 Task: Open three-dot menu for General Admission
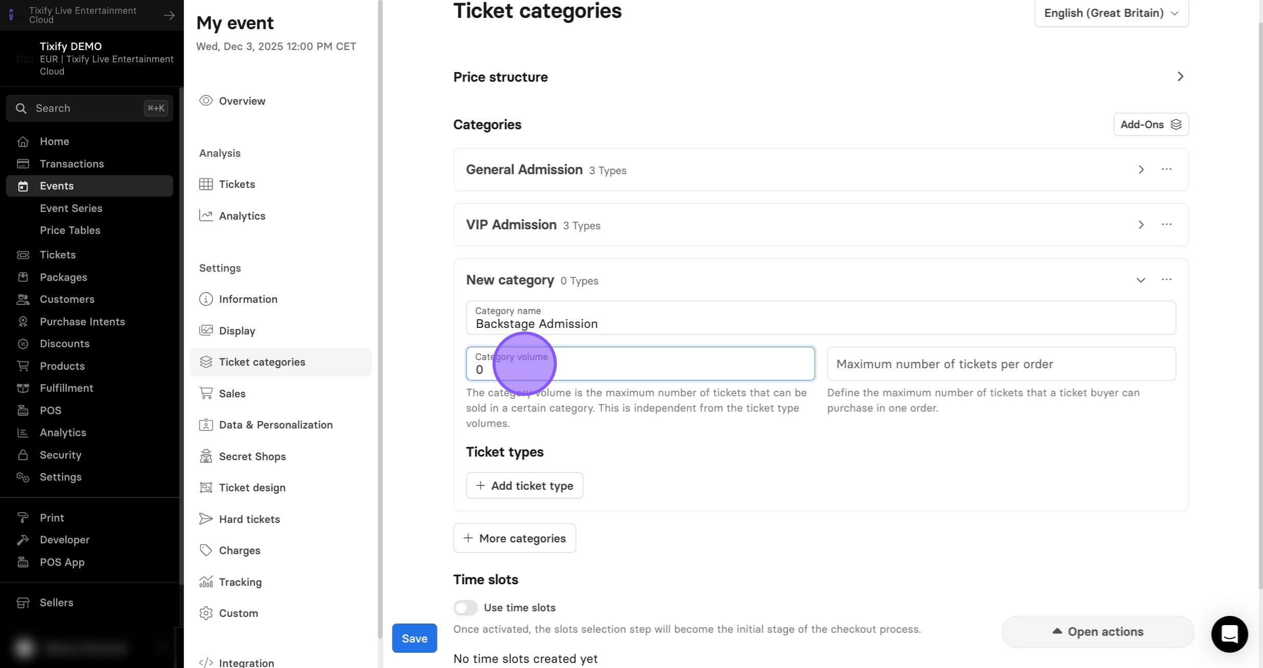[1166, 169]
